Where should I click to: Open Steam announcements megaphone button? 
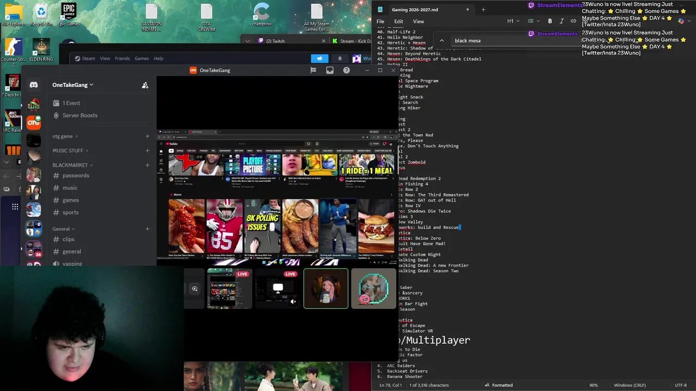tap(320, 58)
